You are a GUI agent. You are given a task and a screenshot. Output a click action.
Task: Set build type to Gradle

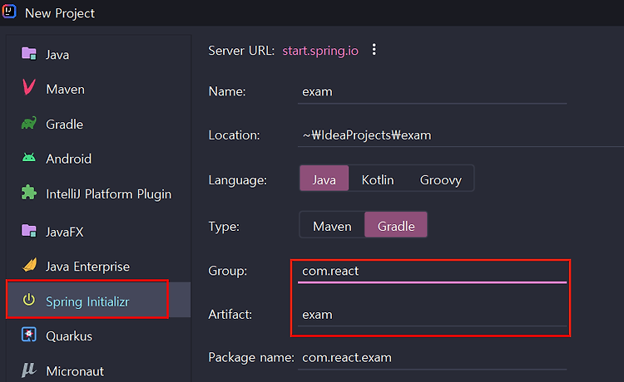(396, 225)
